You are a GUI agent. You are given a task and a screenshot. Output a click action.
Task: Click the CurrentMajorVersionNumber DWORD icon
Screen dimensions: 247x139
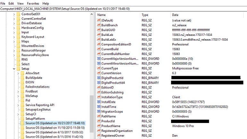tap(99, 59)
